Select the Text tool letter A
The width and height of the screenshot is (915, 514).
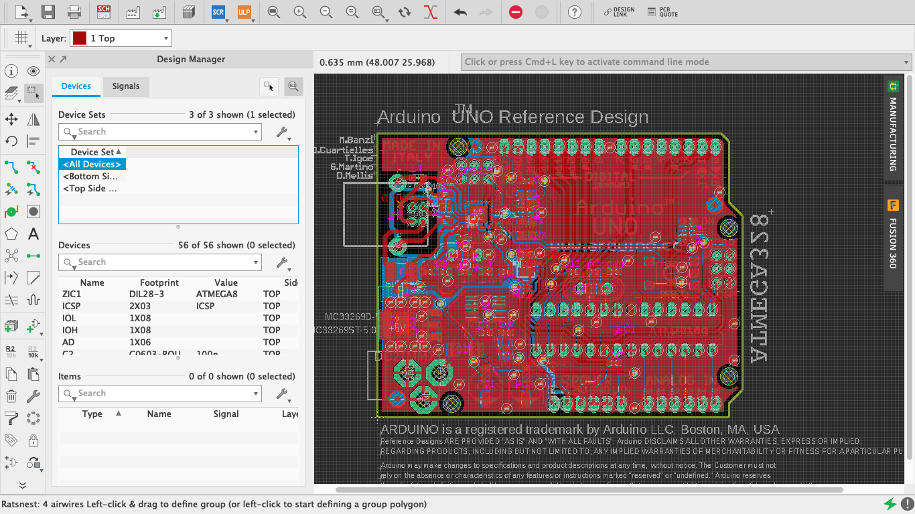(x=33, y=234)
